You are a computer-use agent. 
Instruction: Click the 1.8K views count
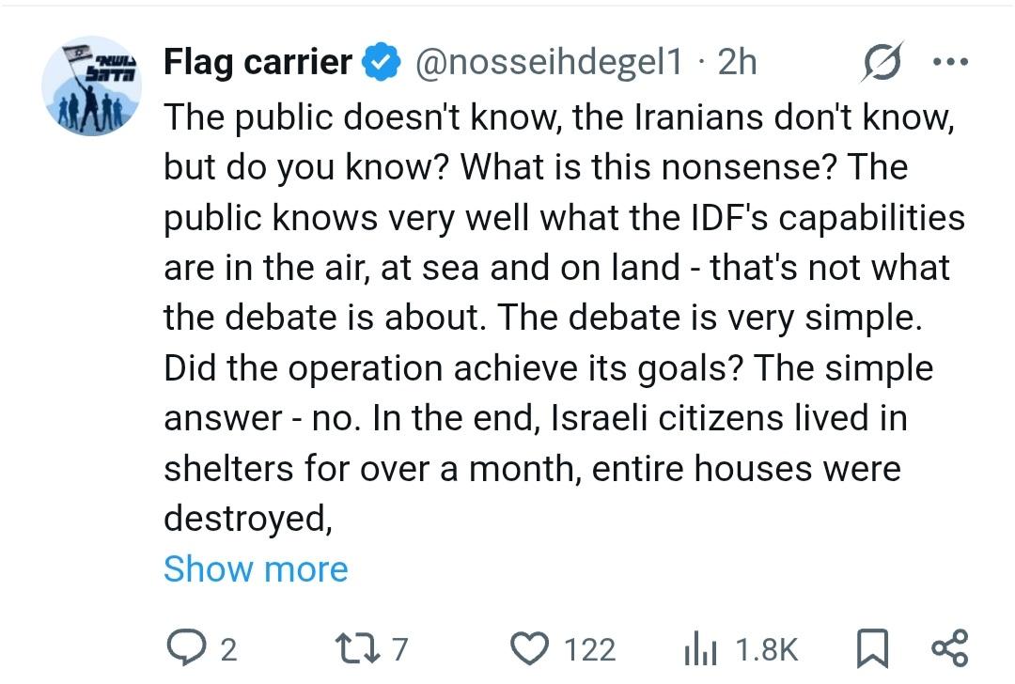(766, 649)
